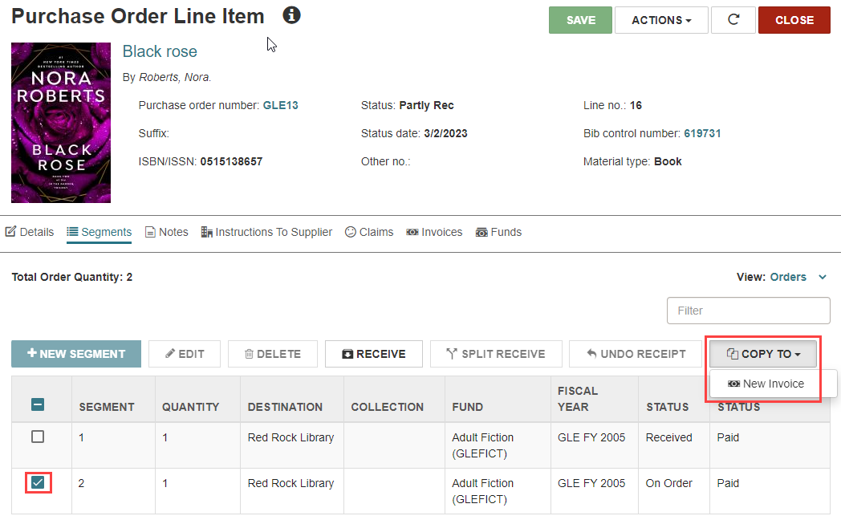Click the refresh icon button

pyautogui.click(x=733, y=20)
